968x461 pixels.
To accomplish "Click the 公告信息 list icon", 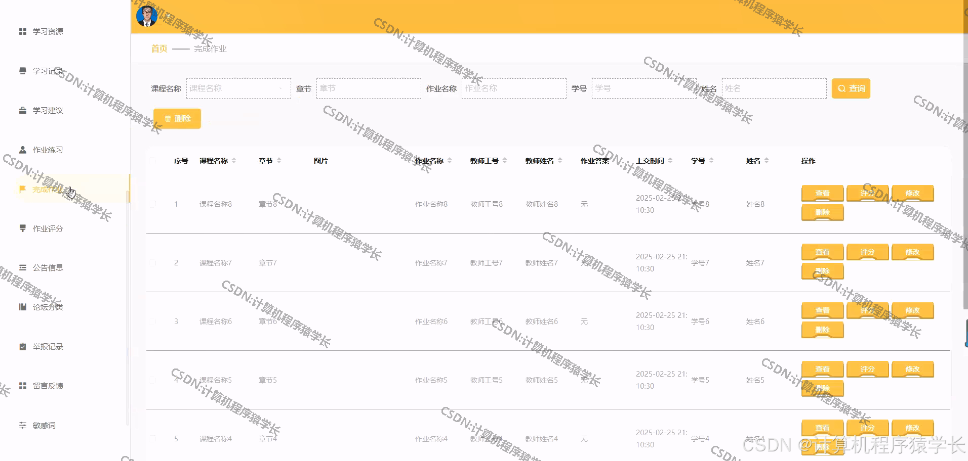I will [x=23, y=267].
